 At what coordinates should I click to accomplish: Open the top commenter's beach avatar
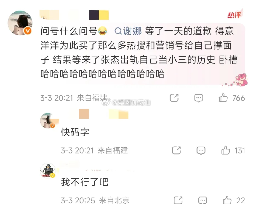pyautogui.click(x=20, y=23)
